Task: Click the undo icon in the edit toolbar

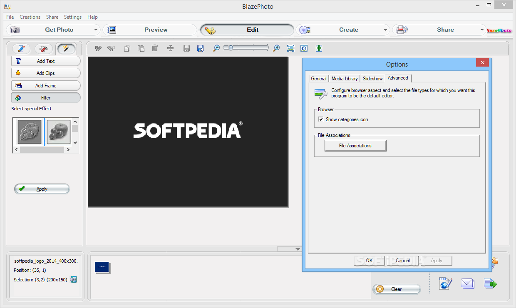Action: pos(98,48)
